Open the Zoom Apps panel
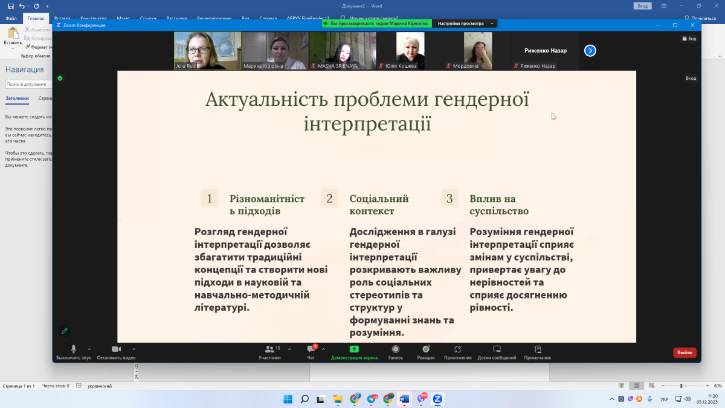Image resolution: width=725 pixels, height=408 pixels. [x=457, y=349]
